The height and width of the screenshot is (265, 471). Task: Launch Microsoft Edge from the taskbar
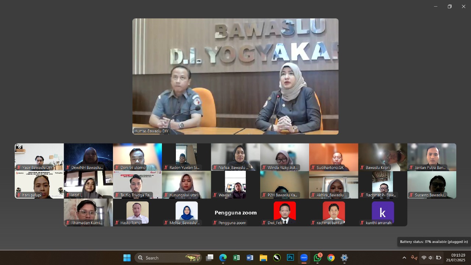pyautogui.click(x=223, y=258)
